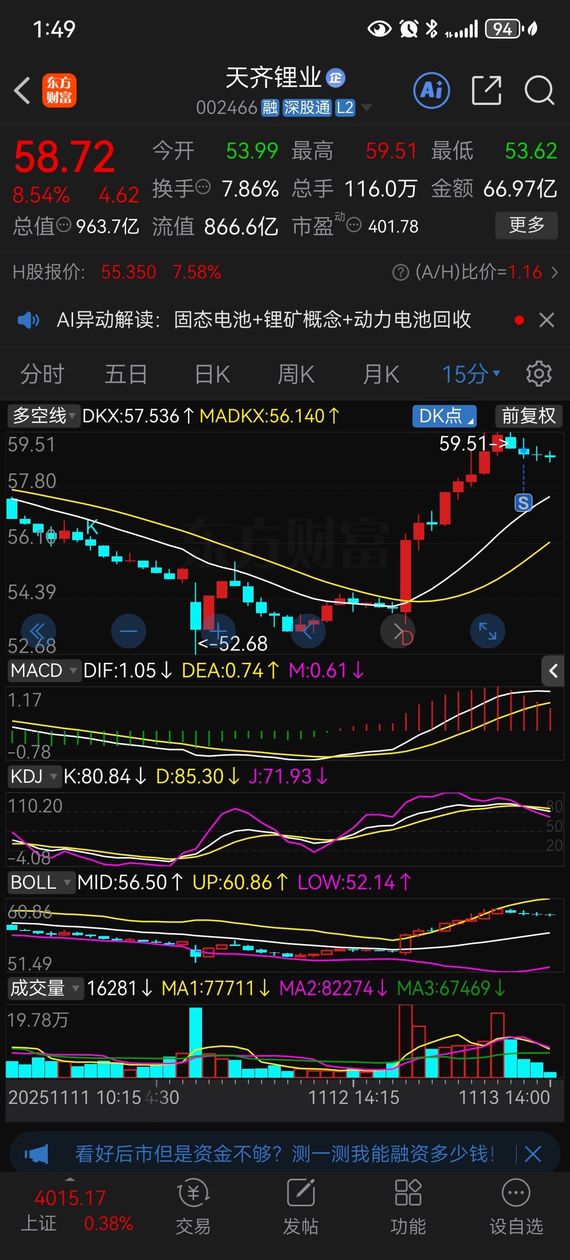Image resolution: width=570 pixels, height=1260 pixels.
Task: Zoom out chart with minus button
Action: click(128, 631)
